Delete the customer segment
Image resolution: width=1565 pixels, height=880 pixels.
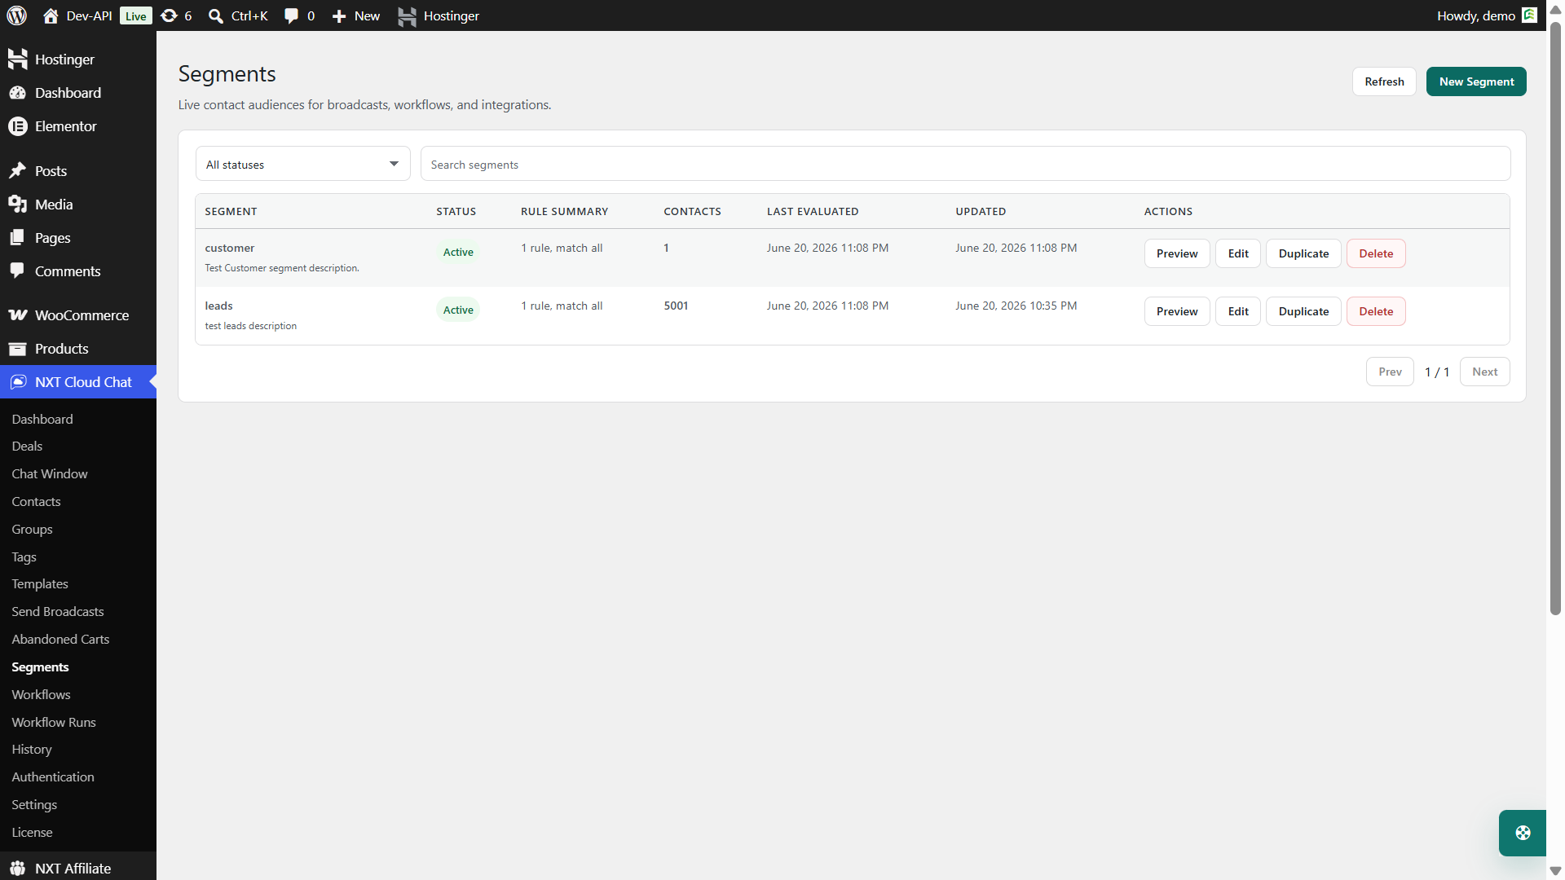[x=1376, y=253]
